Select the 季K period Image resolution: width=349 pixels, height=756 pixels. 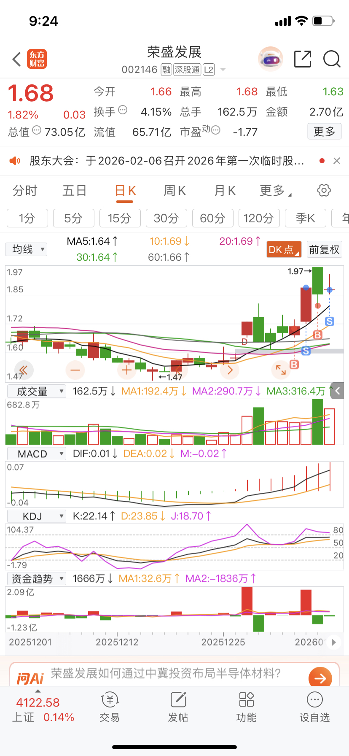click(305, 218)
